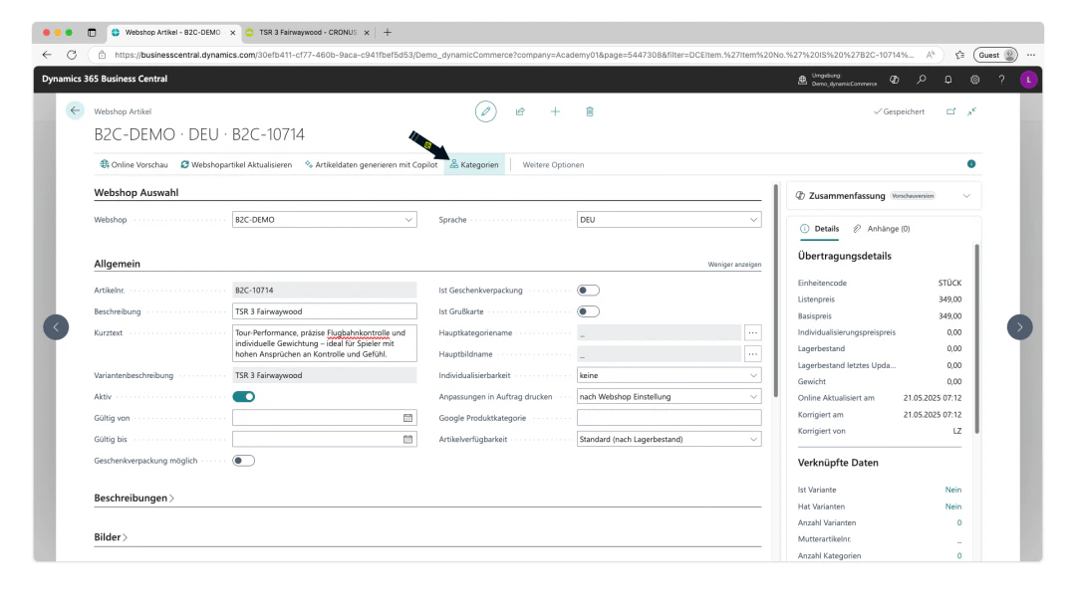
Task: Open Anpassungen in Auftrag drucken dropdown
Action: click(670, 397)
